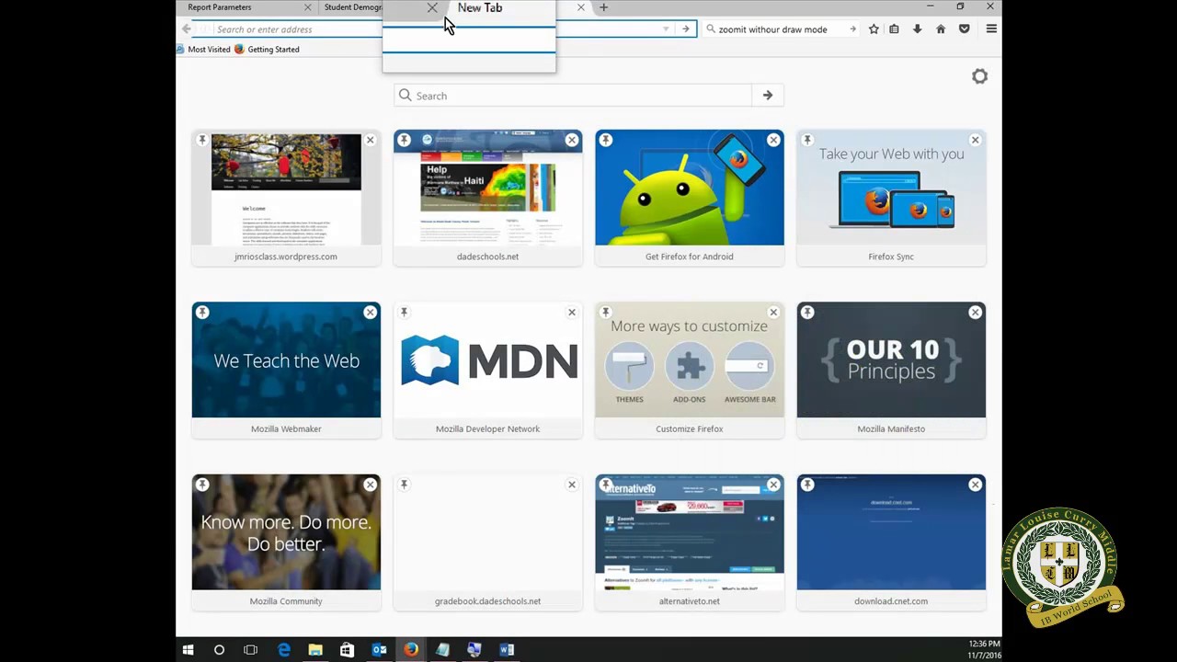Open the Downloads arrow icon

pyautogui.click(x=917, y=29)
